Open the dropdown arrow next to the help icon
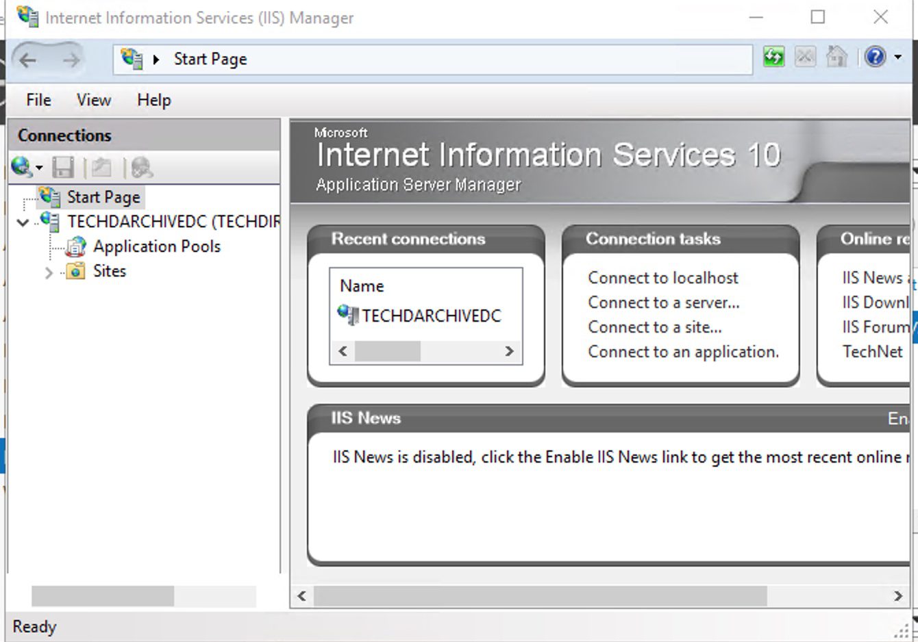The height and width of the screenshot is (642, 918). [897, 57]
